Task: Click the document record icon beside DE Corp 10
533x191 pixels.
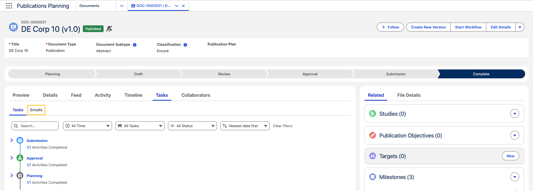Action: pyautogui.click(x=13, y=27)
